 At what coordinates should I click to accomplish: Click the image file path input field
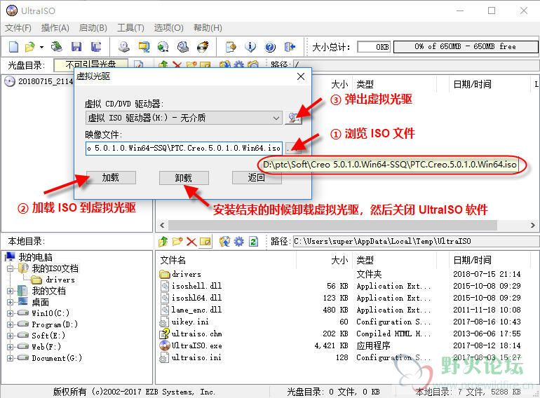coord(184,149)
